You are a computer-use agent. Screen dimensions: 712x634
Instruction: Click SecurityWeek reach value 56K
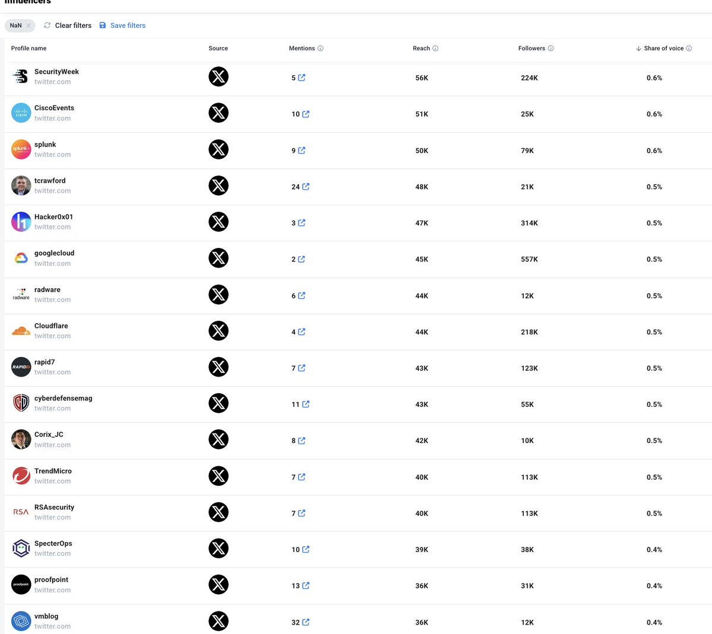pyautogui.click(x=422, y=78)
